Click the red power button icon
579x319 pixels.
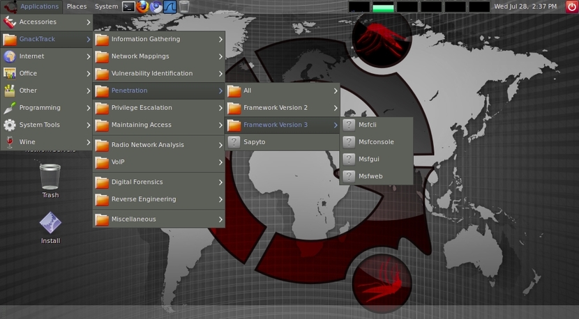click(572, 7)
